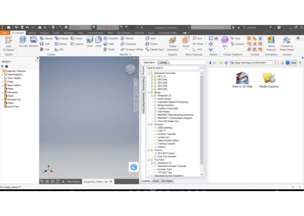This screenshot has width=304, height=216.
Task: Click the content tree scrollbar
Action: coord(202,119)
